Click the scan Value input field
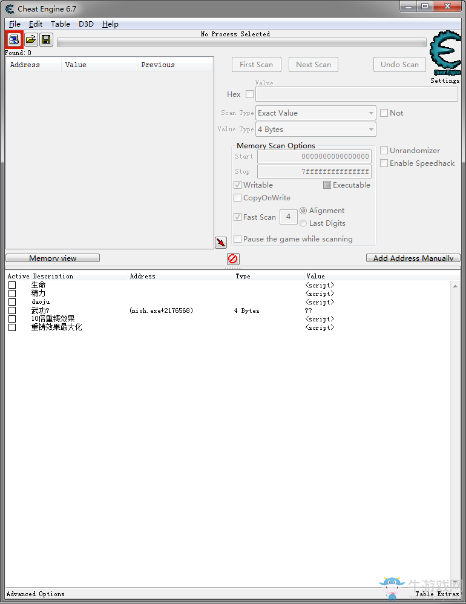The height and width of the screenshot is (604, 466). tap(356, 94)
